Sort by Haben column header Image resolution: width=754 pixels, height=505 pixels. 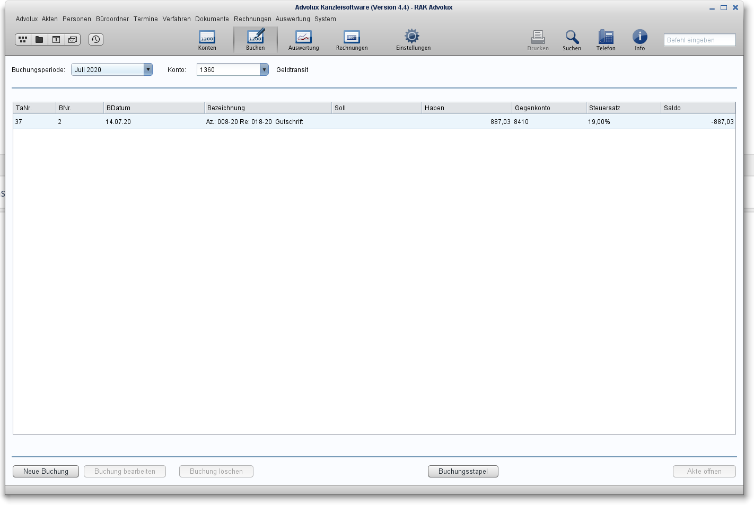[x=467, y=108]
